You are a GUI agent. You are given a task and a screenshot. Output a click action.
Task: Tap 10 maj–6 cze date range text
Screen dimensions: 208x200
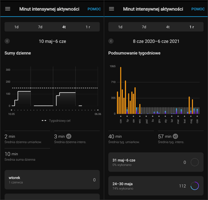[x=53, y=41]
